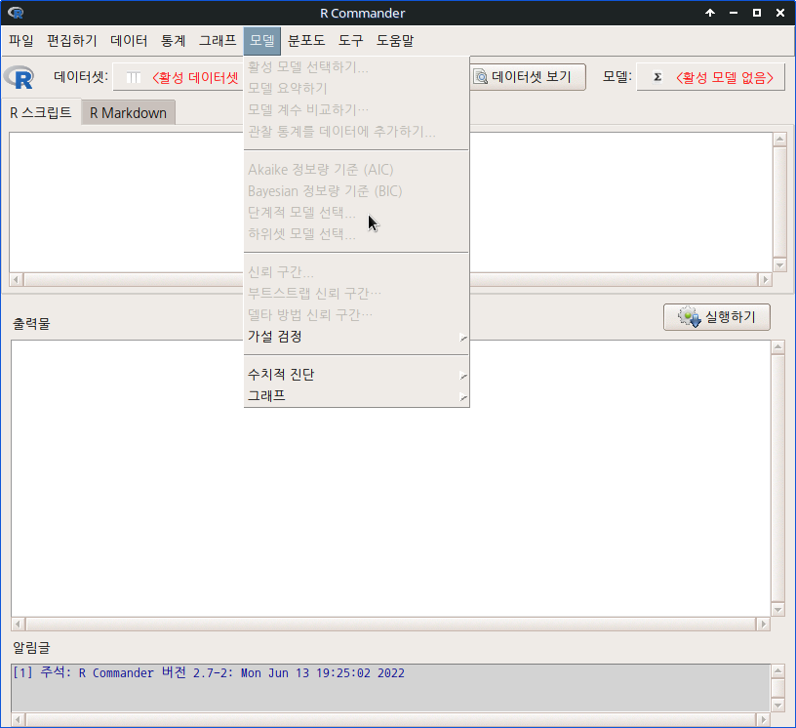This screenshot has height=728, width=796.
Task: Click the messages pane scroll-down arrow
Action: coord(777,705)
